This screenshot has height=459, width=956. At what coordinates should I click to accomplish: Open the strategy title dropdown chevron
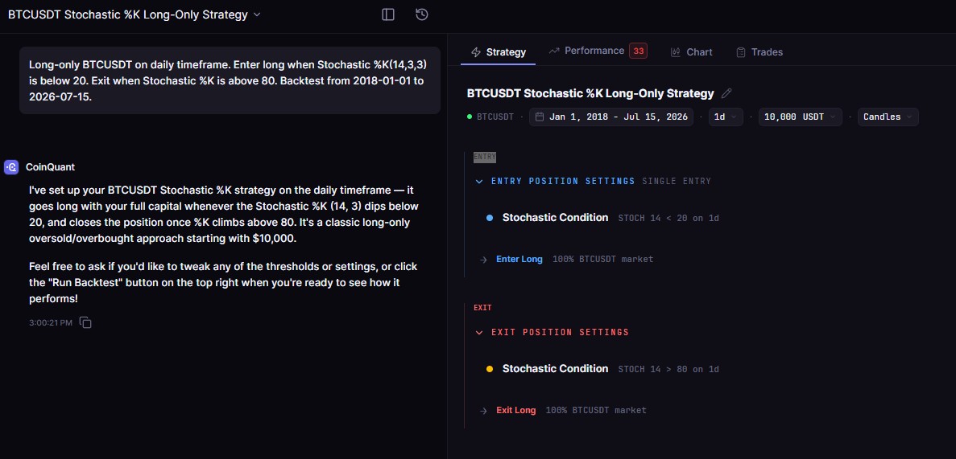click(257, 14)
